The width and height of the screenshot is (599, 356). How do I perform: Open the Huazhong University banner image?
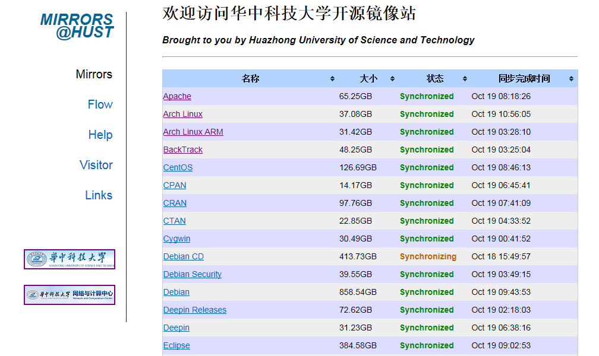pos(70,259)
